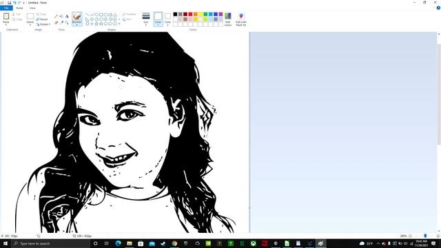The height and width of the screenshot is (248, 441).
Task: Open Task View on the taskbar
Action: 107,243
